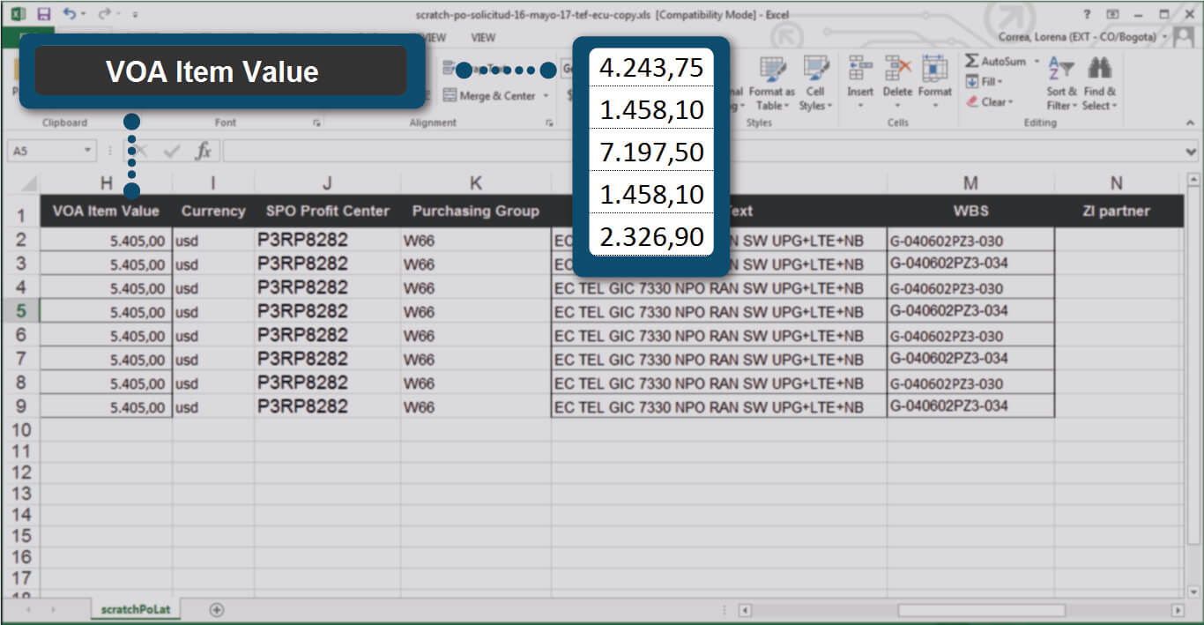This screenshot has height=625, width=1204.
Task: Click the Delete cells icon
Action: (897, 78)
